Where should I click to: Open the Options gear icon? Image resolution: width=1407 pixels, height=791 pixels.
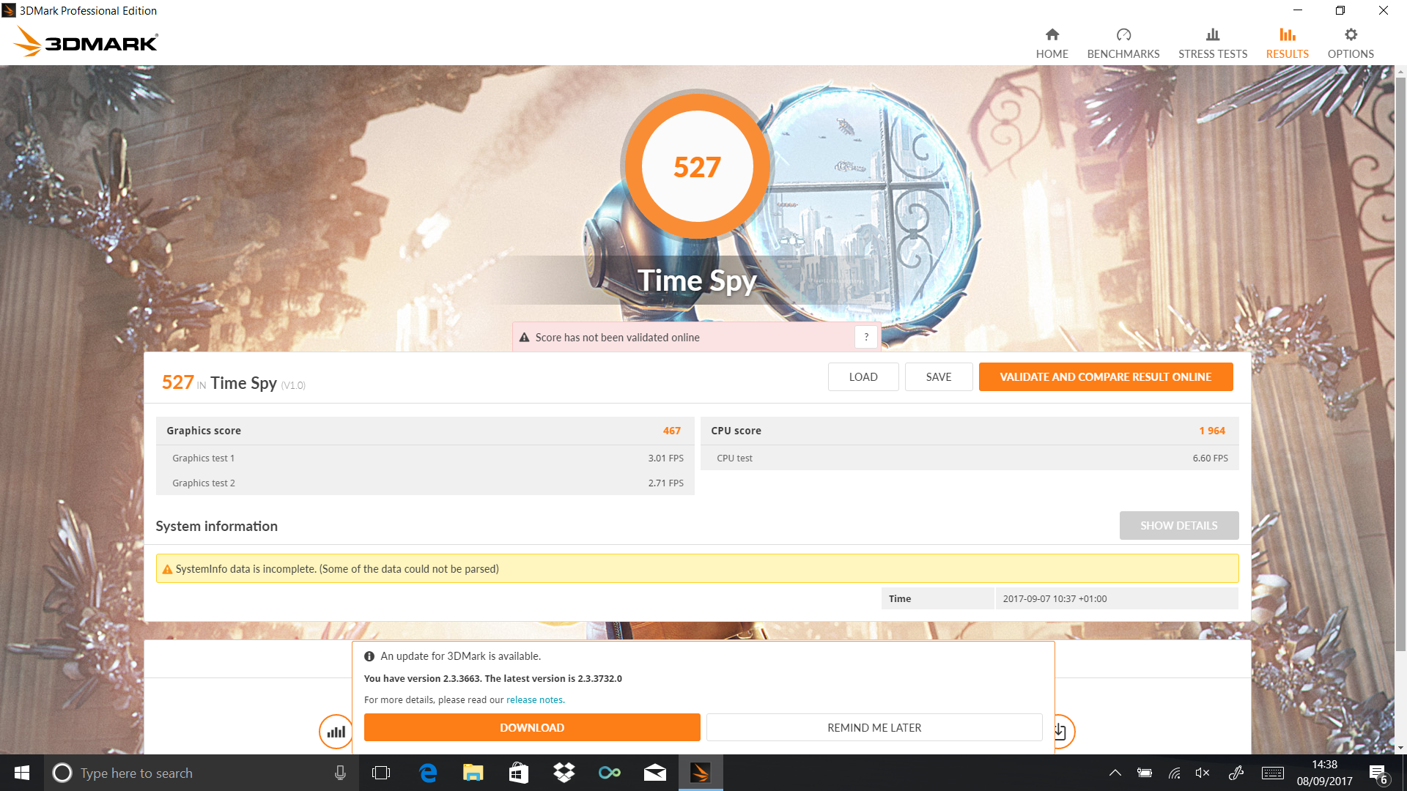coord(1350,35)
